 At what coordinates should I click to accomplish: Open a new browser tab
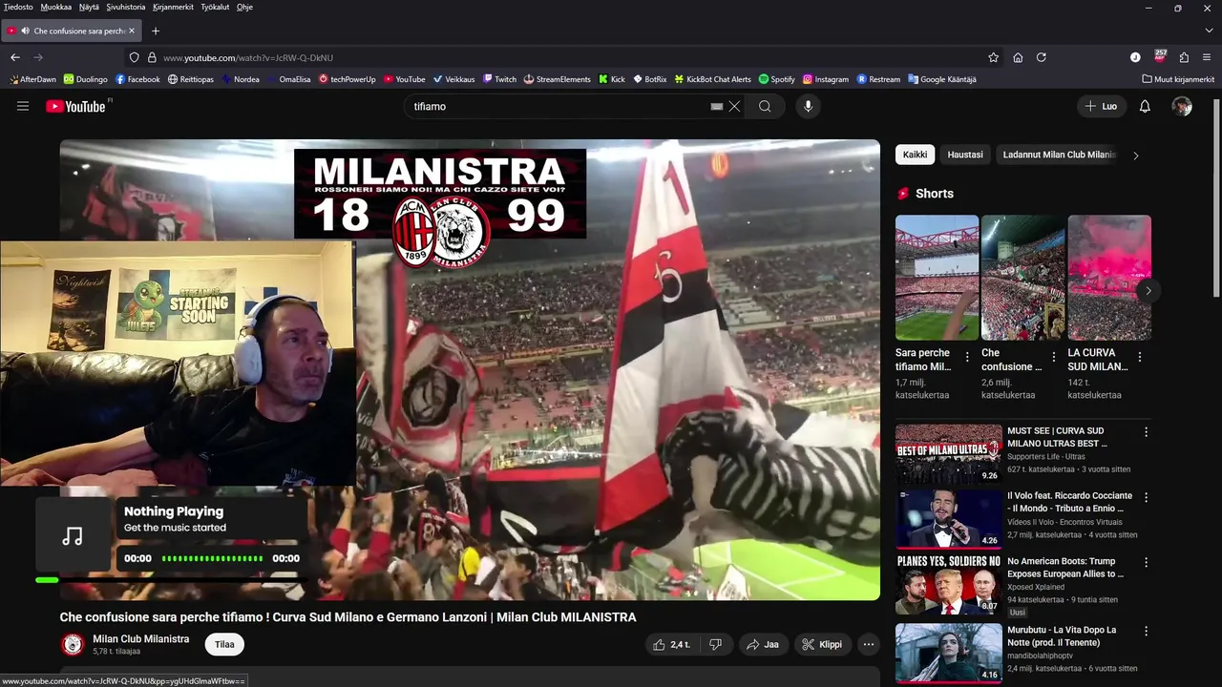click(156, 31)
